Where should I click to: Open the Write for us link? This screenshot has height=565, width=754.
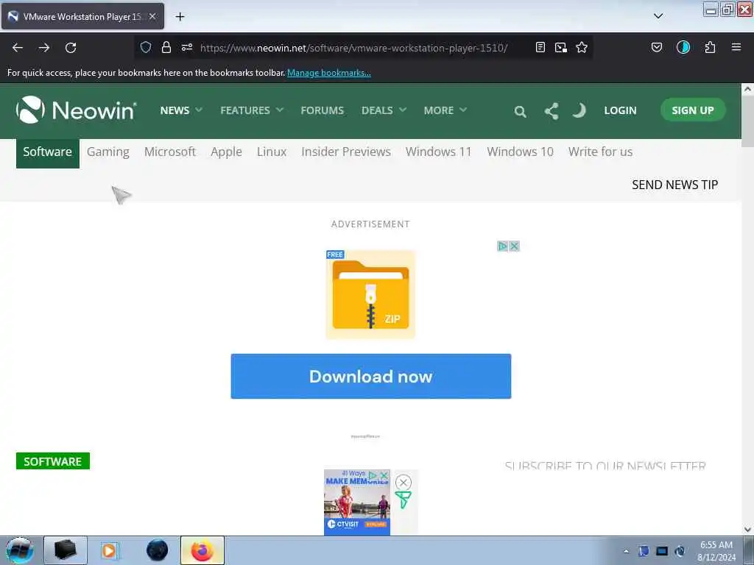pyautogui.click(x=600, y=152)
